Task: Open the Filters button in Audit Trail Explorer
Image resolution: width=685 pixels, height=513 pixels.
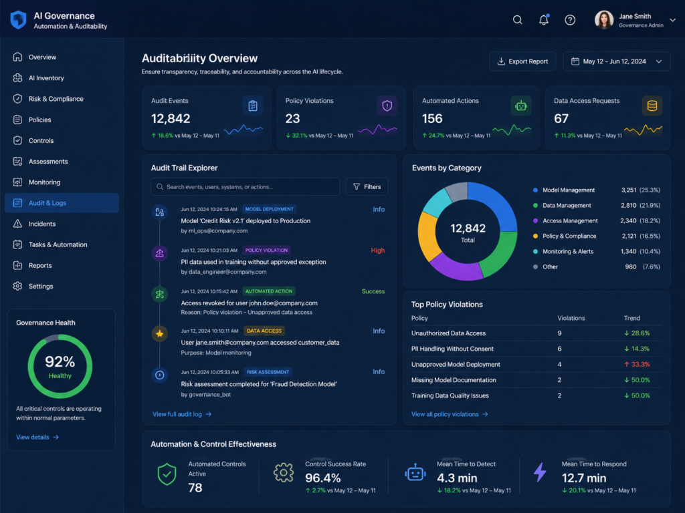Action: click(367, 187)
